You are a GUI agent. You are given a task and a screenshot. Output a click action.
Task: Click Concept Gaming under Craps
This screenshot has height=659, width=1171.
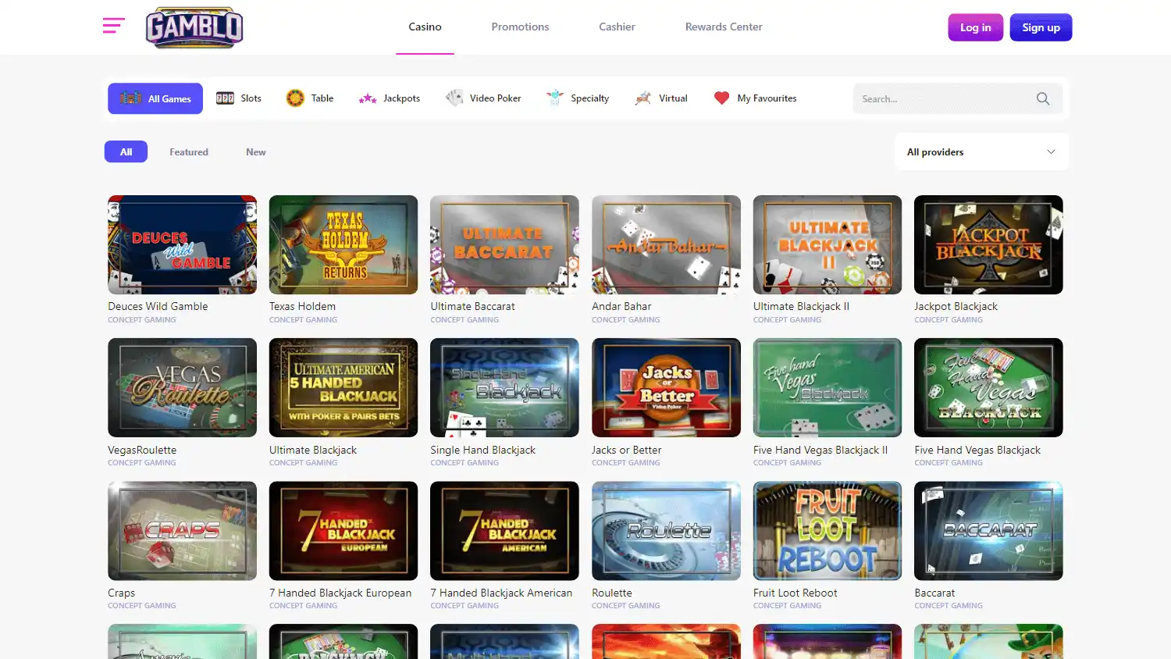(142, 605)
